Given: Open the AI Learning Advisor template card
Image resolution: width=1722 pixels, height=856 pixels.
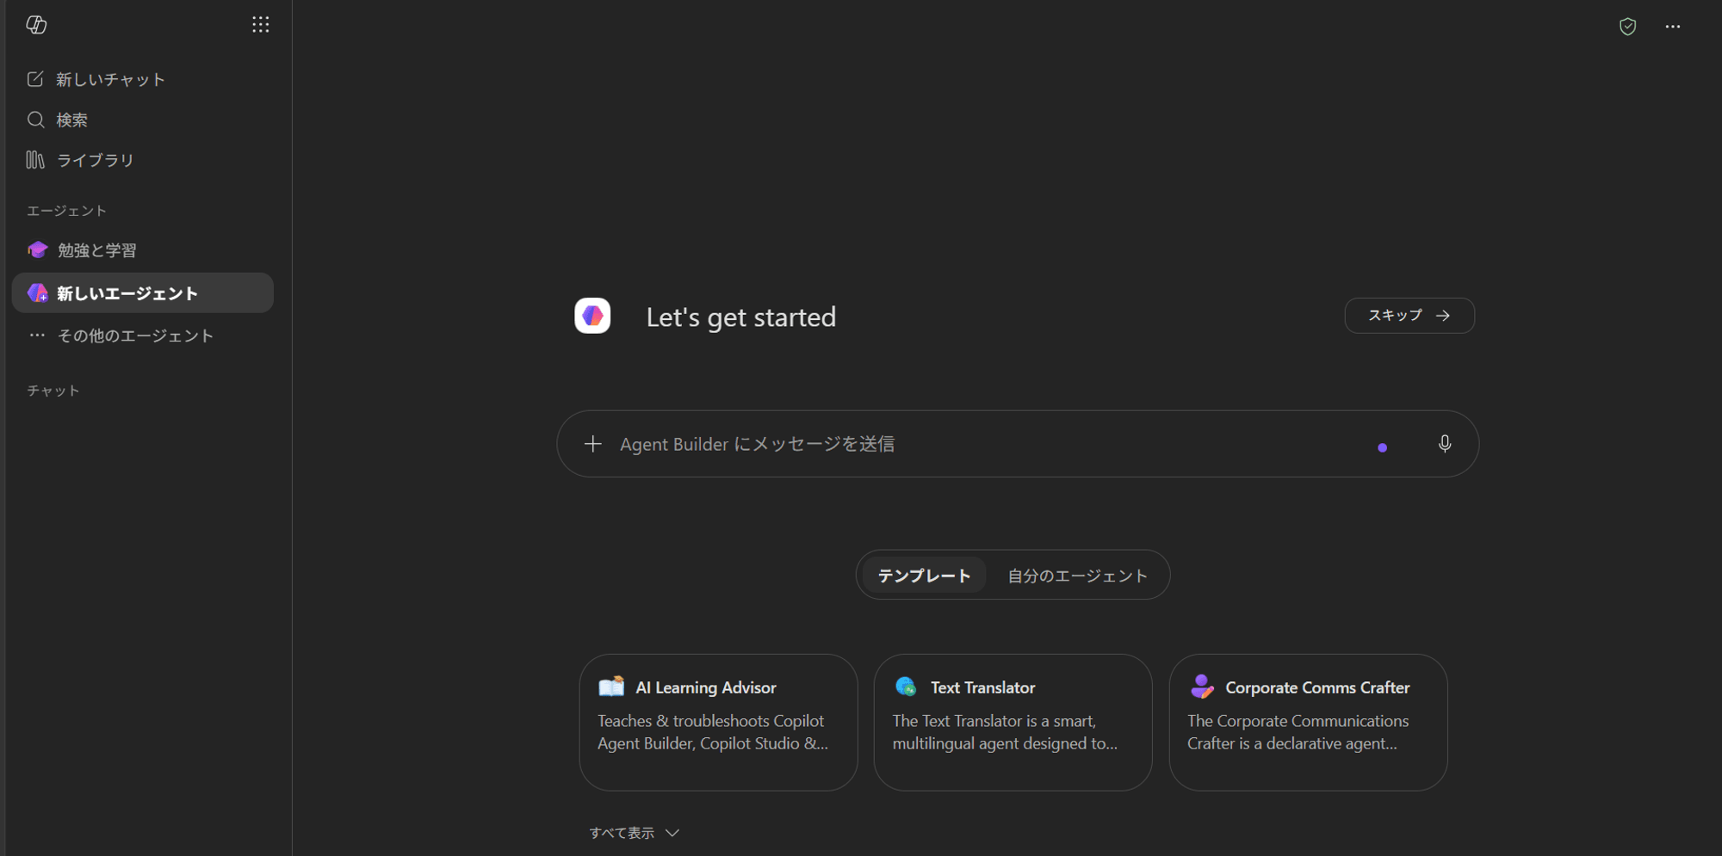Looking at the screenshot, I should click(718, 723).
